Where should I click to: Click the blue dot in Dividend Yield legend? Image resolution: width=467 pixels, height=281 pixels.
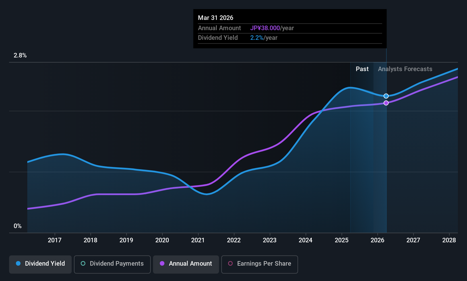pyautogui.click(x=18, y=264)
